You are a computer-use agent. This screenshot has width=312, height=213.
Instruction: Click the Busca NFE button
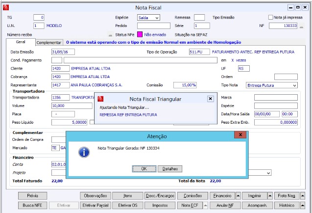click(33, 205)
